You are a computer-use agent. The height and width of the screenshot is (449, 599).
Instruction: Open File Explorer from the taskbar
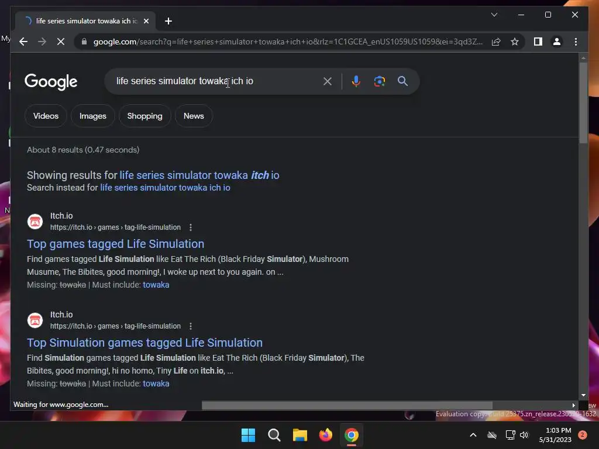point(300,435)
